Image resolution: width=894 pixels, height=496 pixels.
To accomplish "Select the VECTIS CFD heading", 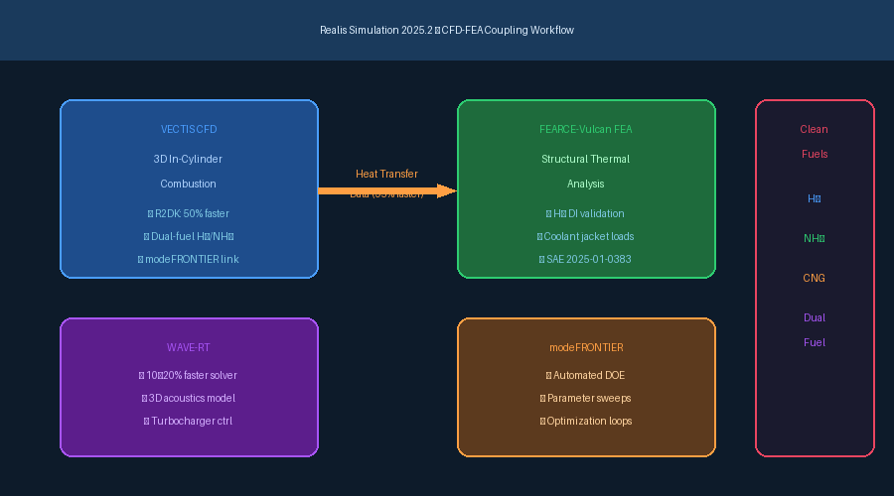I will point(189,129).
